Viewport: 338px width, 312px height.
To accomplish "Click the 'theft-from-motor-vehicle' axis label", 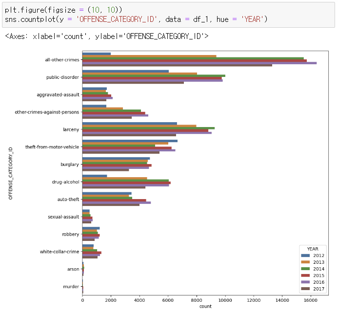I will coord(52,147).
